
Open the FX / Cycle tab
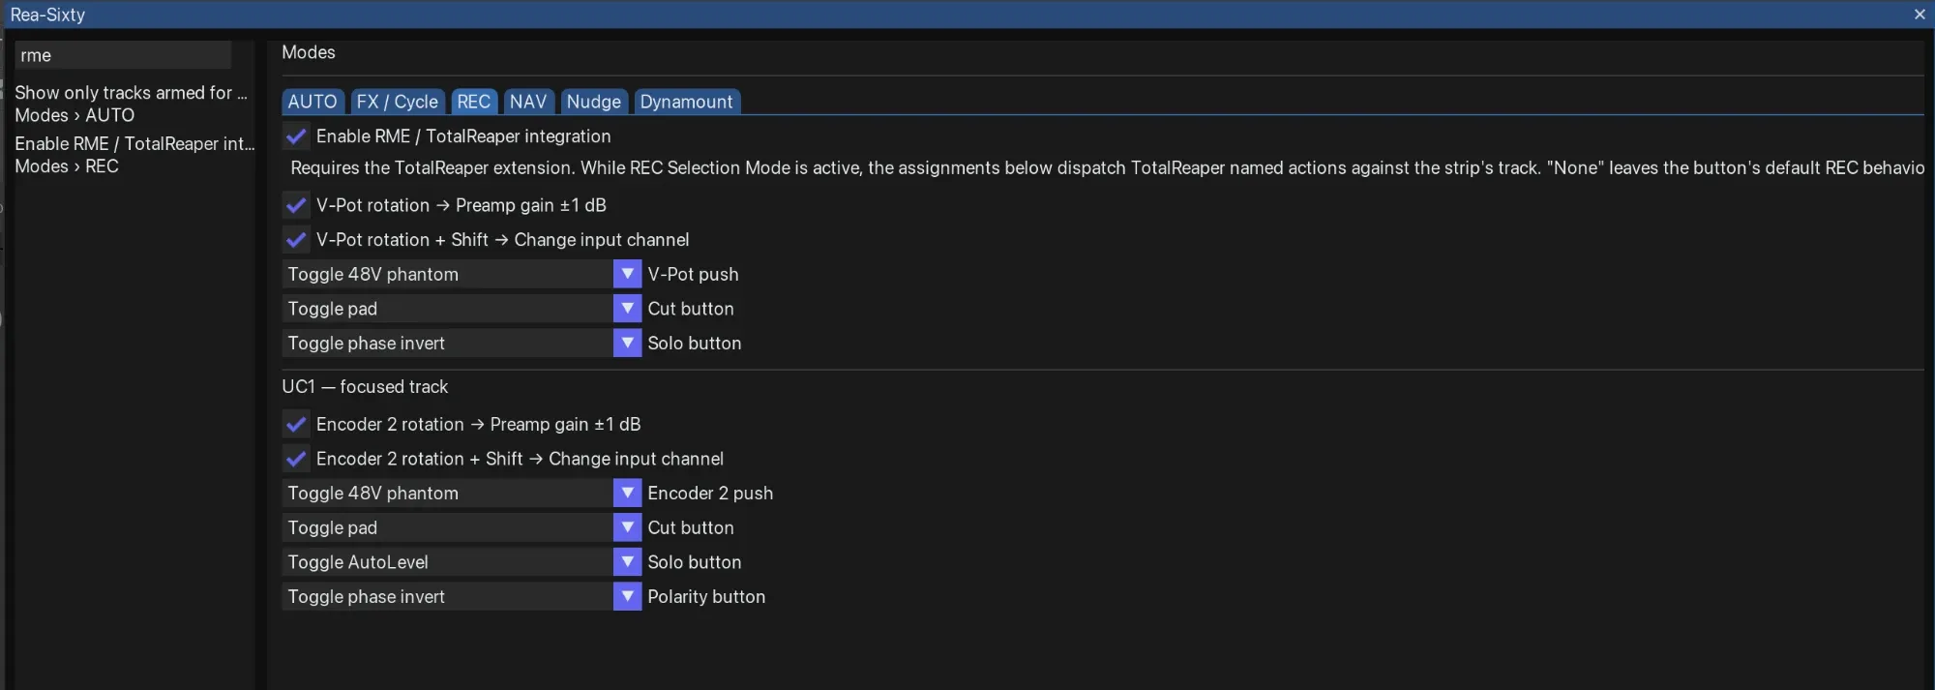click(397, 102)
